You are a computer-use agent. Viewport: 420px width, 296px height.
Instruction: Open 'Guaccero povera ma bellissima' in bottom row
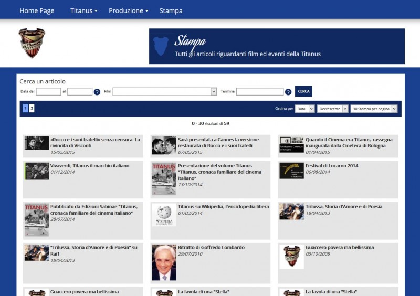(x=85, y=292)
